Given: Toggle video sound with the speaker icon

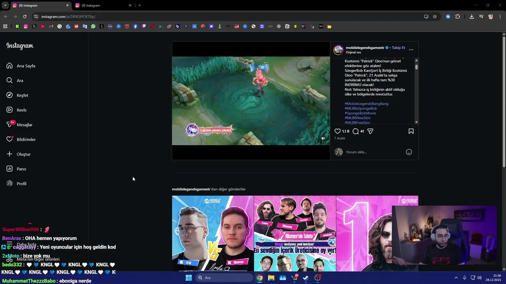Looking at the screenshot, I should [x=323, y=138].
